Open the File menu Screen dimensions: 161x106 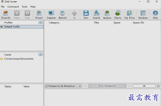(x=3, y=7)
